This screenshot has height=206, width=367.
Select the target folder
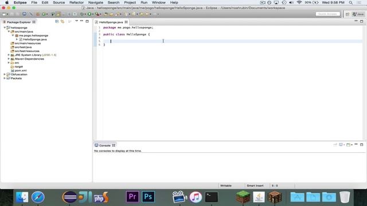tap(19, 66)
